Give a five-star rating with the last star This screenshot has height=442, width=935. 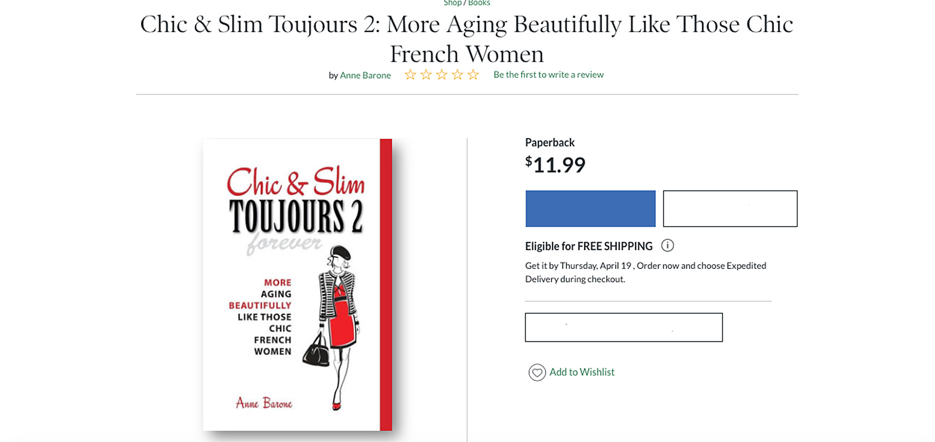[473, 75]
